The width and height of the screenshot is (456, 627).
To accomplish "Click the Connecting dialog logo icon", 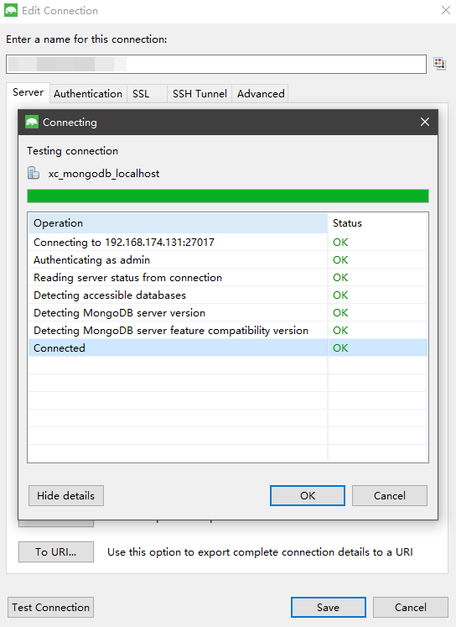I will (32, 122).
